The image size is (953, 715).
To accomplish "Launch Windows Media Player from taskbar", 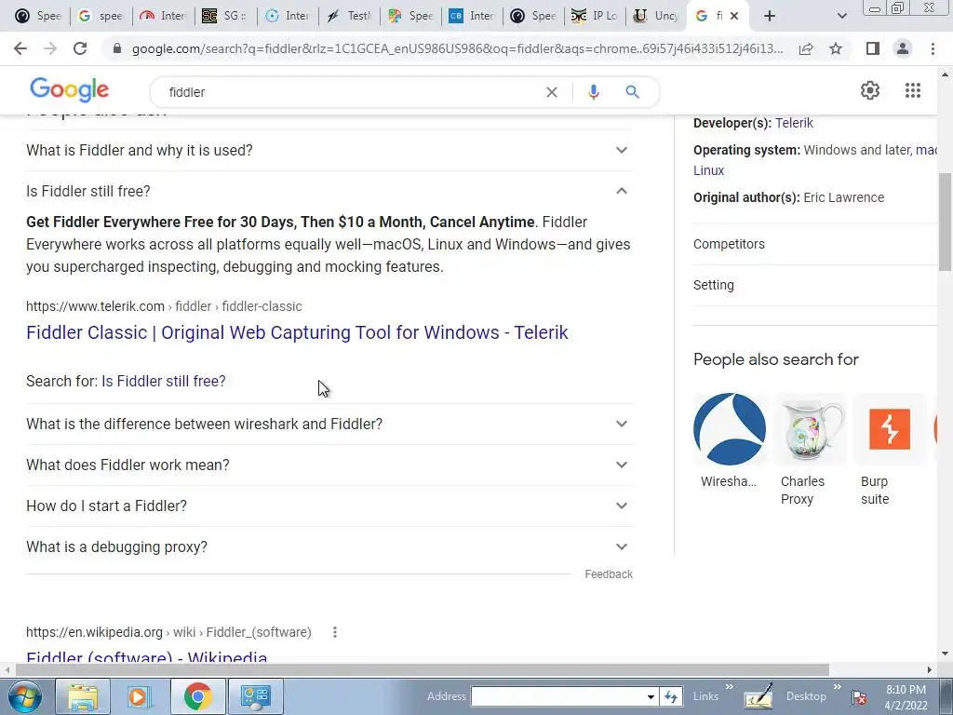I will (x=139, y=696).
